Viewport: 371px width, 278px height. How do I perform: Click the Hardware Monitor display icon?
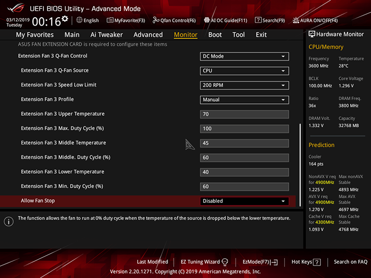click(x=312, y=34)
